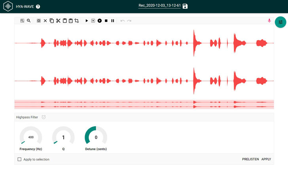Viewport: 288px width, 172px height.
Task: Pause audio playback
Action: 113,21
